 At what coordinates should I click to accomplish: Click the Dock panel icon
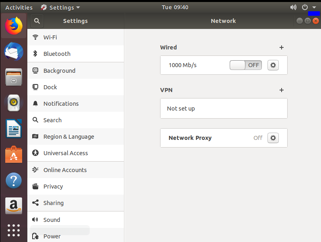(x=35, y=87)
